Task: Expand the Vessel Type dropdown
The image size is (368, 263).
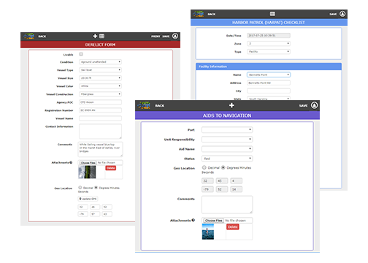Action: pos(100,70)
